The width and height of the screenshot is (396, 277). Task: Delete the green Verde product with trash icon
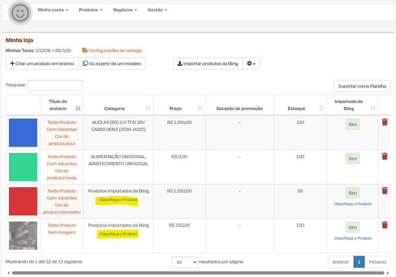(384, 156)
